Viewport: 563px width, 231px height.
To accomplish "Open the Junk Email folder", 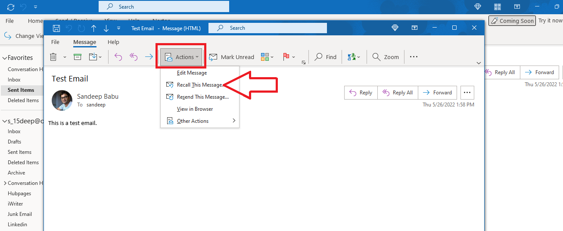I will pyautogui.click(x=20, y=214).
